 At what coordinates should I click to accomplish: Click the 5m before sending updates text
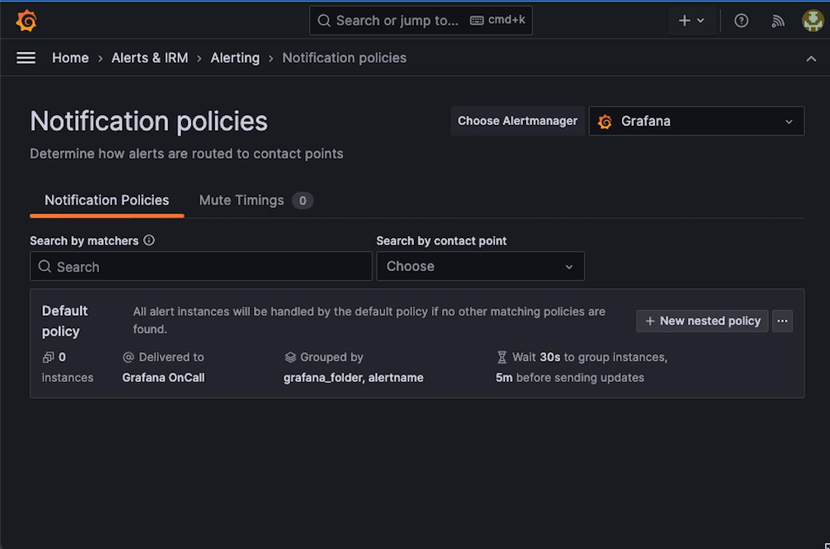(570, 377)
